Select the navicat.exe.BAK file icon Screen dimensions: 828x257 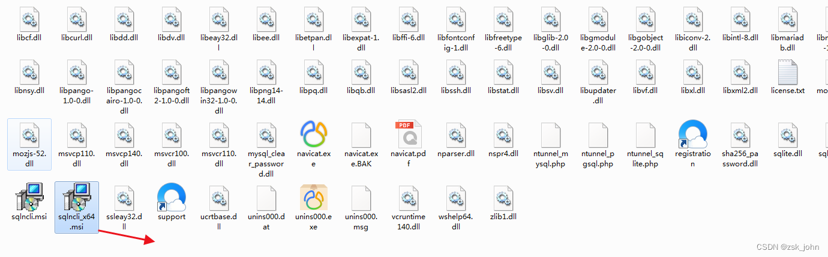pyautogui.click(x=362, y=135)
